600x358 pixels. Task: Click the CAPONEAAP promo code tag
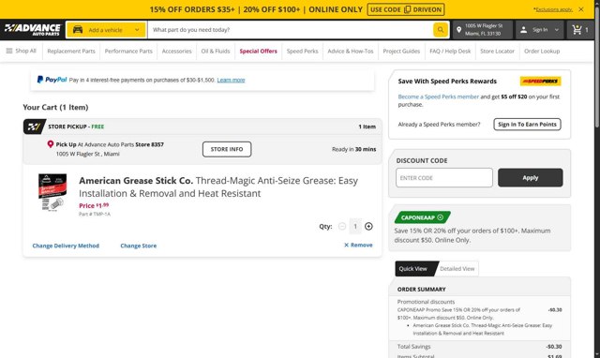pos(423,217)
